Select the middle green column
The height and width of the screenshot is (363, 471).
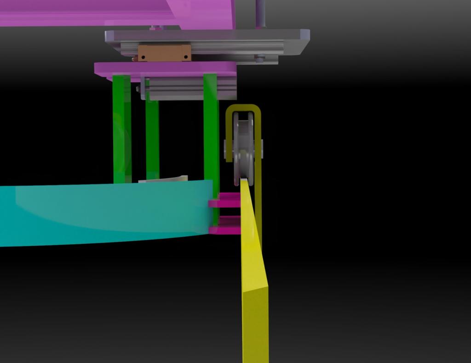[x=152, y=138]
